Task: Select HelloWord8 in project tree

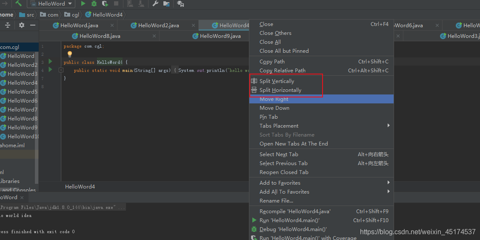Action: 19,118
